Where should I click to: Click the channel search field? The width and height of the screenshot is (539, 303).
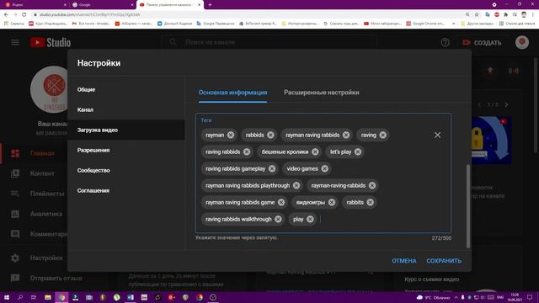(x=269, y=42)
